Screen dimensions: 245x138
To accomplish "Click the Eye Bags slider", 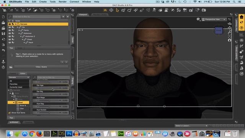I will pos(51,100).
